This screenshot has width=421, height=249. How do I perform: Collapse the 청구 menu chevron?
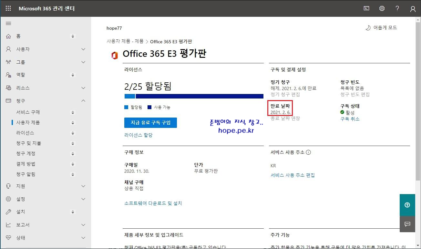[83, 101]
